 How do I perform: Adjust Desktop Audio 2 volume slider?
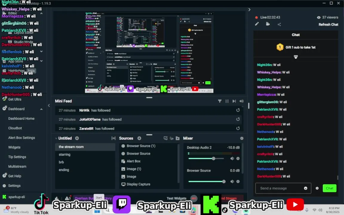point(206,158)
